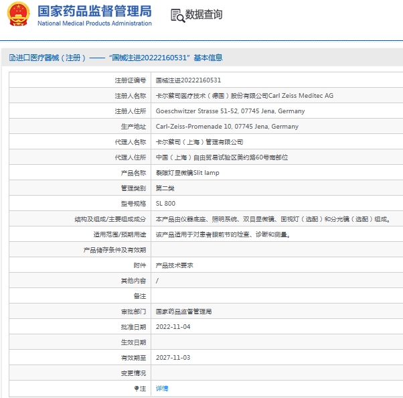Click agent name 卡尔蔡司（上海）管理有限公司

coord(199,142)
